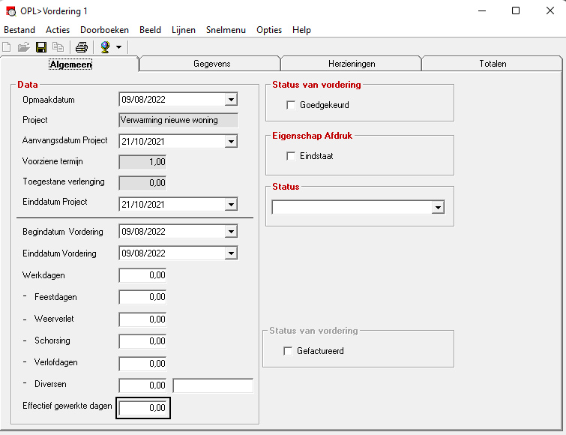Click the globe toolbar icon
Screen dimensions: 566x435
[x=105, y=47]
